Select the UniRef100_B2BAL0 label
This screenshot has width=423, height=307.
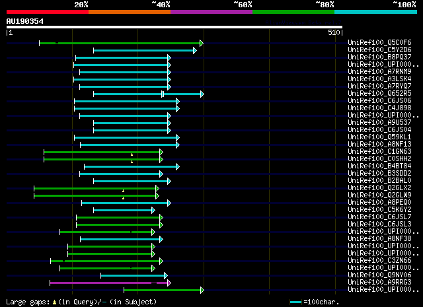pyautogui.click(x=379, y=181)
